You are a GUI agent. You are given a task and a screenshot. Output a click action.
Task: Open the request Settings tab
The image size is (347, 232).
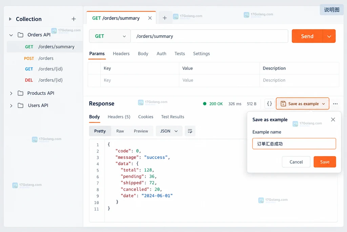pyautogui.click(x=201, y=54)
